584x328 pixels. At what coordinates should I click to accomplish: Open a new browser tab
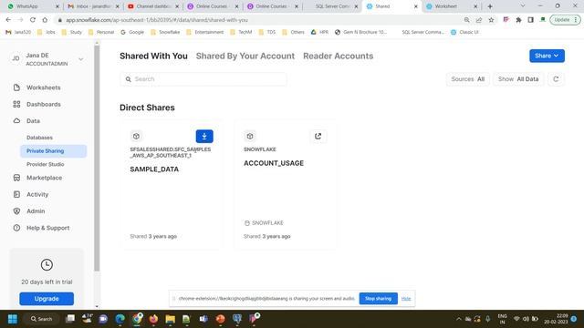coord(490,6)
